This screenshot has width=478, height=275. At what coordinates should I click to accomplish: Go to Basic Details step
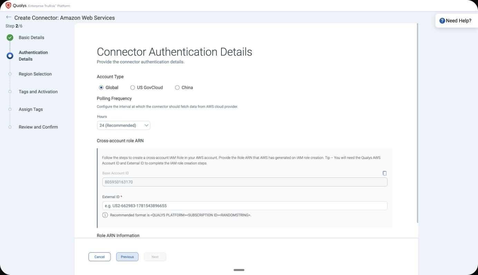(31, 38)
